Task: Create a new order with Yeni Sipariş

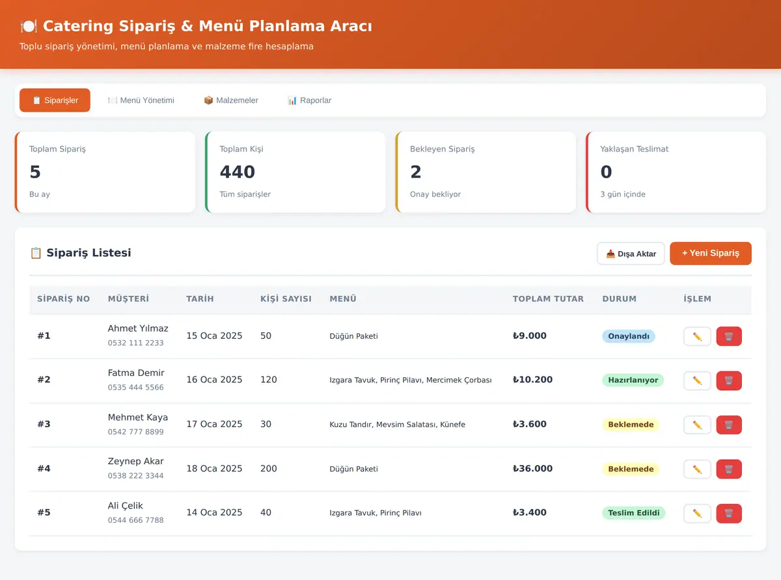Action: click(x=711, y=254)
